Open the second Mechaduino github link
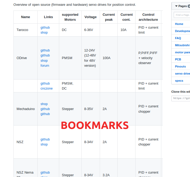Screen dimensions: 190x177 (45, 114)
